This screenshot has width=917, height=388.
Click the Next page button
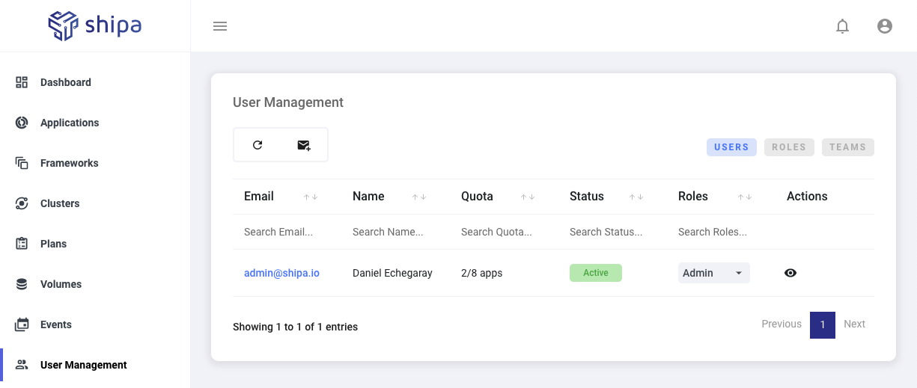coord(854,324)
